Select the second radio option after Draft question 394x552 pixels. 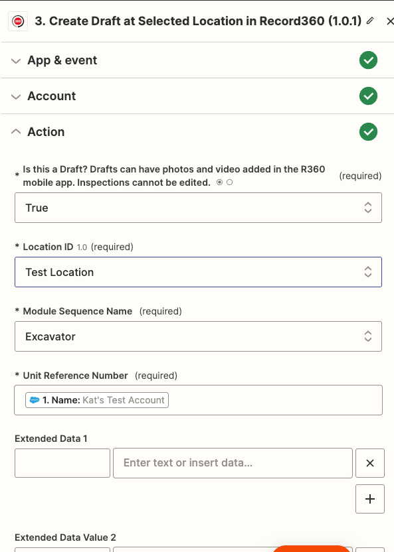tap(229, 182)
